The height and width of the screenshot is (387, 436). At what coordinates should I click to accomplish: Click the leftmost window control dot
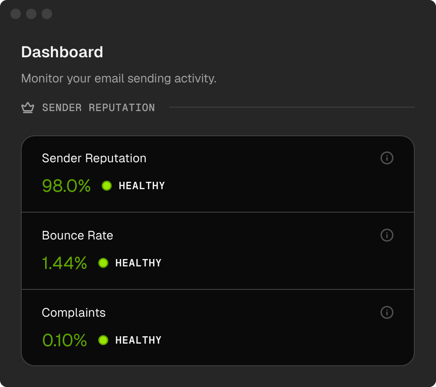[16, 14]
